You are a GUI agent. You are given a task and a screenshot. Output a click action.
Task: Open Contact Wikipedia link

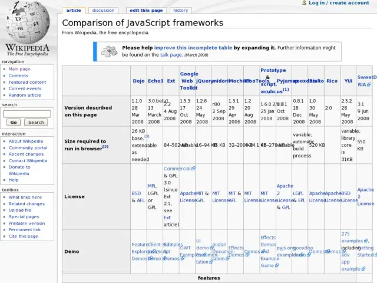(x=28, y=160)
